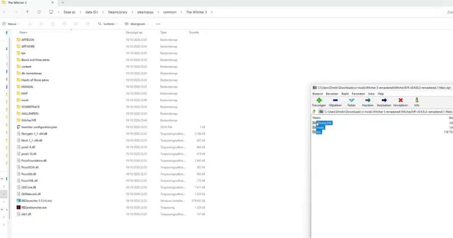
Task: Click the Deze pc breadcrumb
Action: [x=70, y=12]
